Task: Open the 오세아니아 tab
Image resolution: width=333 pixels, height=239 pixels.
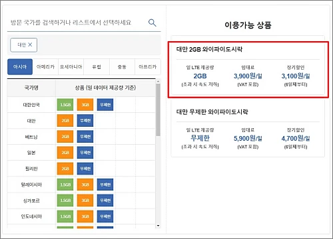Action: coord(71,66)
